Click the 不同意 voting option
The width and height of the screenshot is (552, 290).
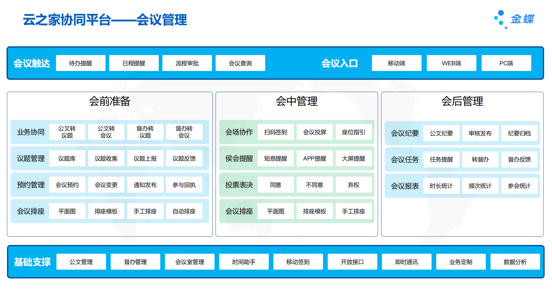point(314,185)
